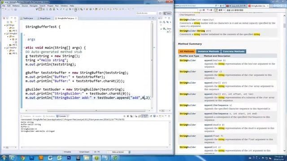Open the Debug button's dropdown arrow
Screen dimensions: 287x161
point(73,9)
